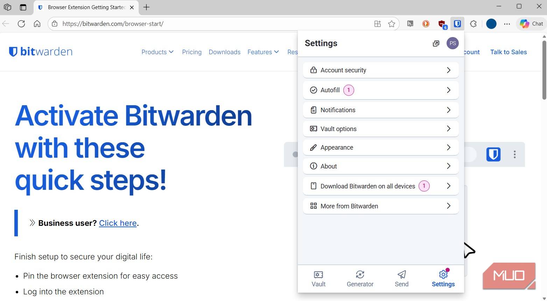
Task: Click the Talk to Sales link
Action: click(x=509, y=52)
